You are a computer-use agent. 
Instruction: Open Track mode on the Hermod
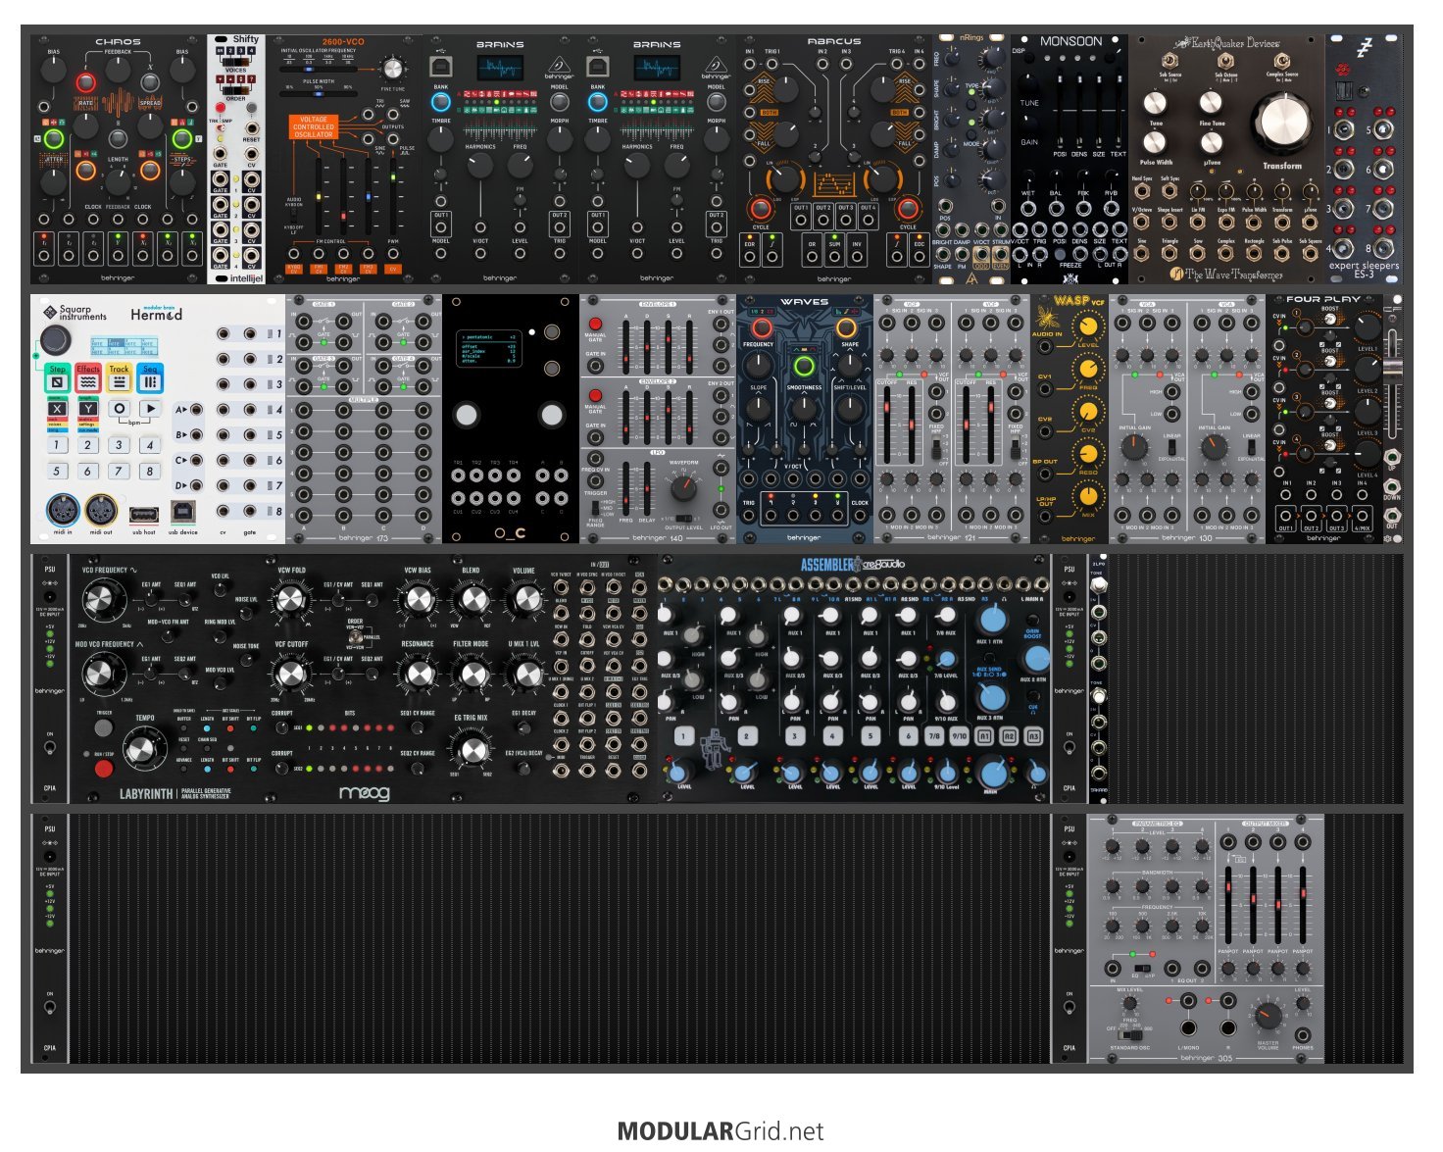coord(120,378)
